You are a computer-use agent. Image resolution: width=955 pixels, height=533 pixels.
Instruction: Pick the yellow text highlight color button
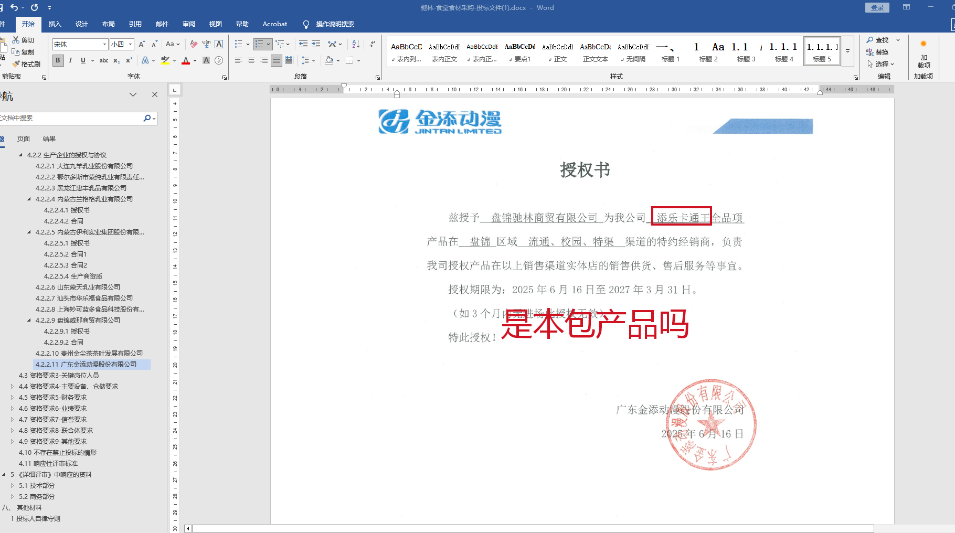(165, 60)
